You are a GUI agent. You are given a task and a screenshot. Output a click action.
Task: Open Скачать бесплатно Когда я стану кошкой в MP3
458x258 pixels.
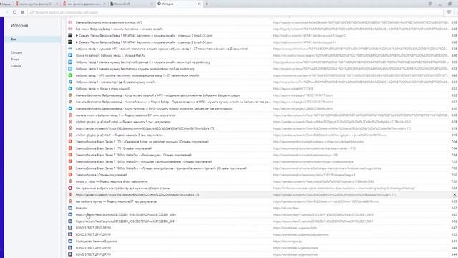(158, 95)
